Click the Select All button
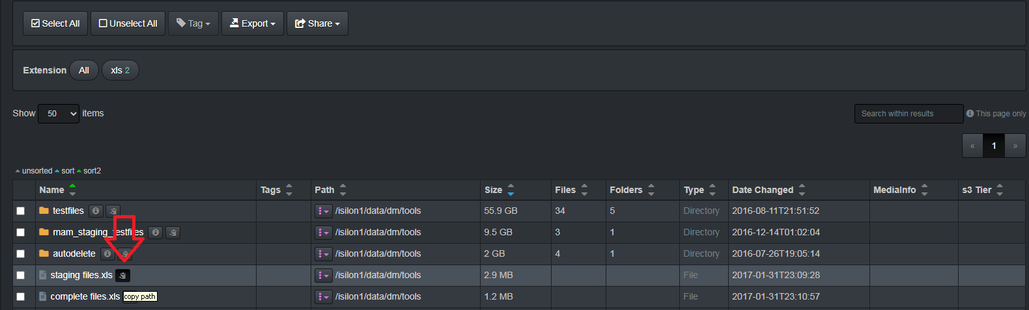The width and height of the screenshot is (1029, 310). point(55,23)
